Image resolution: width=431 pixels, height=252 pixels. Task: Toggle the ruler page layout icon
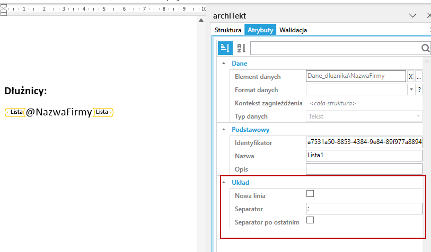4,10
